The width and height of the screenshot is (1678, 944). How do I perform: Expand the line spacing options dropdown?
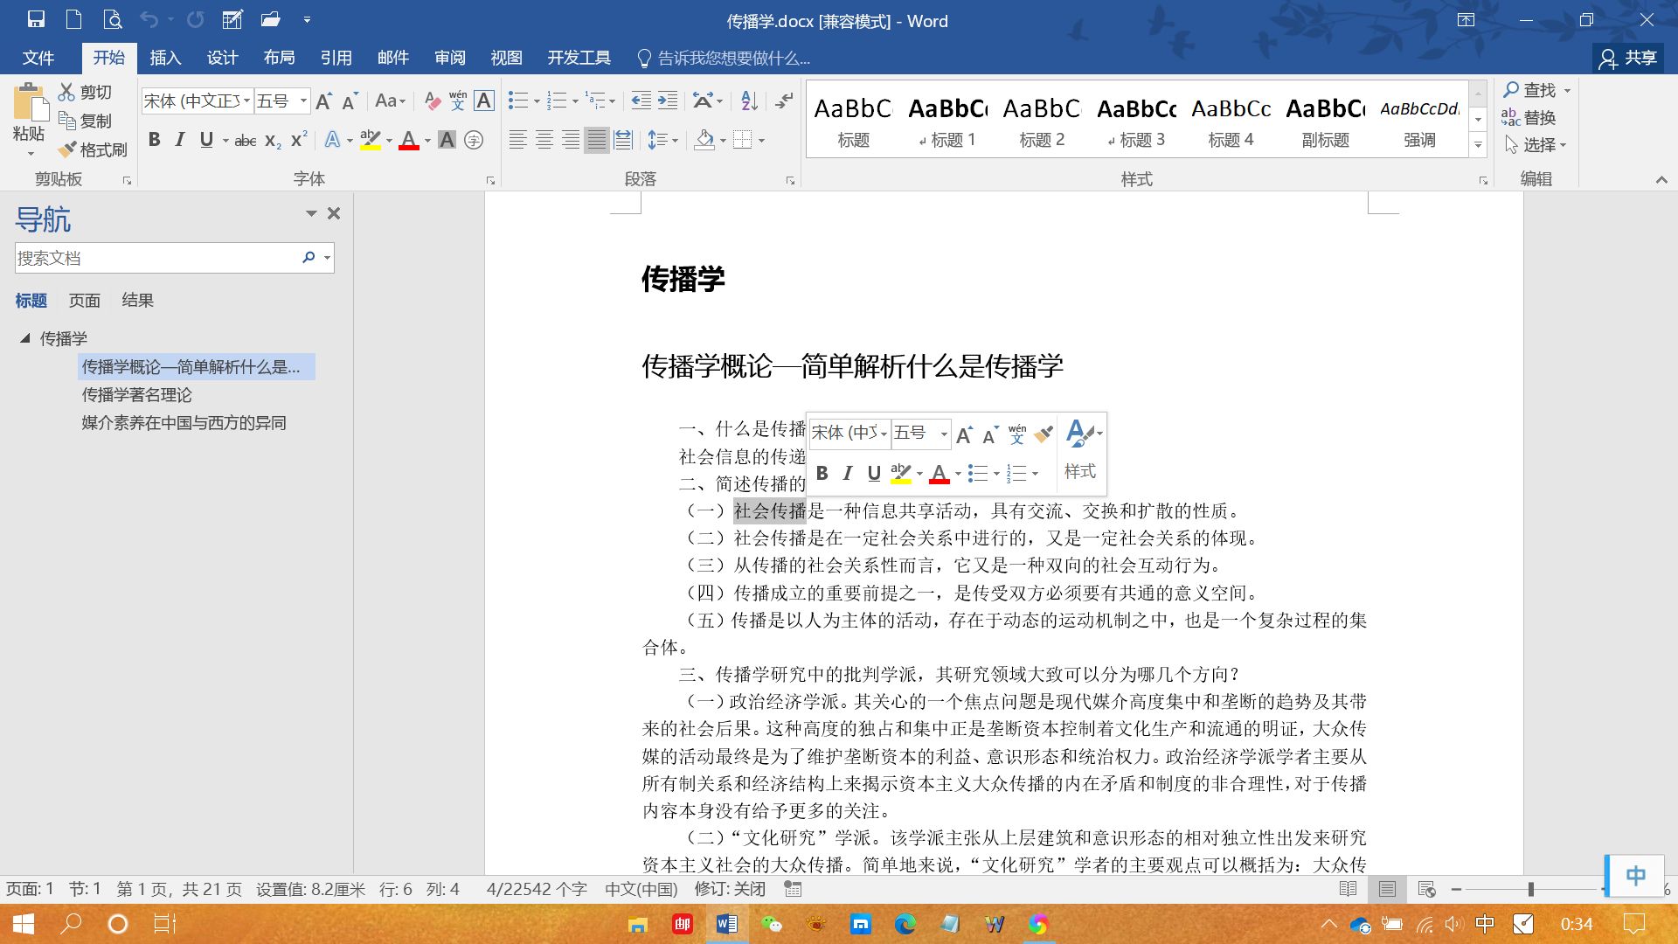click(x=673, y=140)
